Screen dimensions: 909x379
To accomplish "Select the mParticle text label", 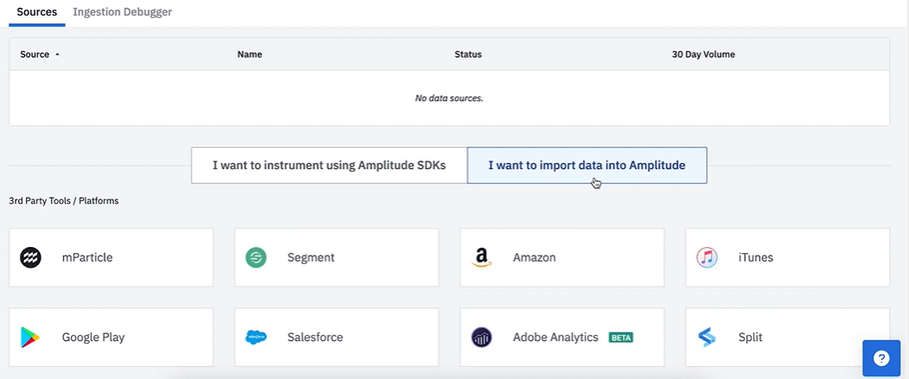I will click(x=87, y=257).
